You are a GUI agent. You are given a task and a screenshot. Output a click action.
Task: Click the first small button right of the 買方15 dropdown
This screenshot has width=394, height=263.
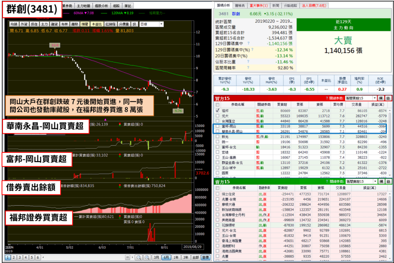(381, 98)
